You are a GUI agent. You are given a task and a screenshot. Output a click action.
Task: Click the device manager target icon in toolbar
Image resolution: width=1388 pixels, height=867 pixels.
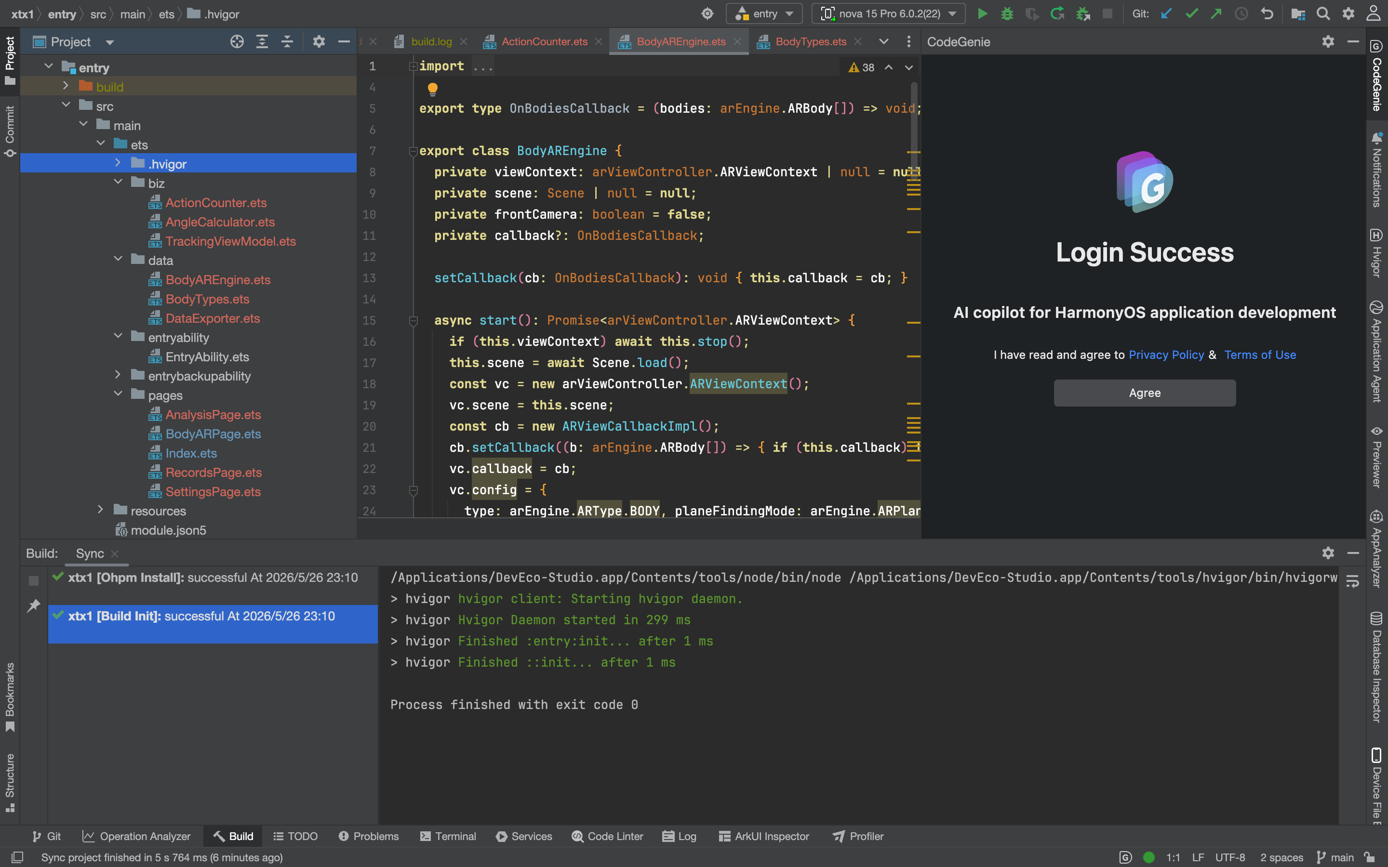click(x=708, y=14)
